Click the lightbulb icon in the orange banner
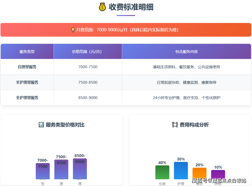Viewport: 252px width, 186px height. [x=73, y=30]
